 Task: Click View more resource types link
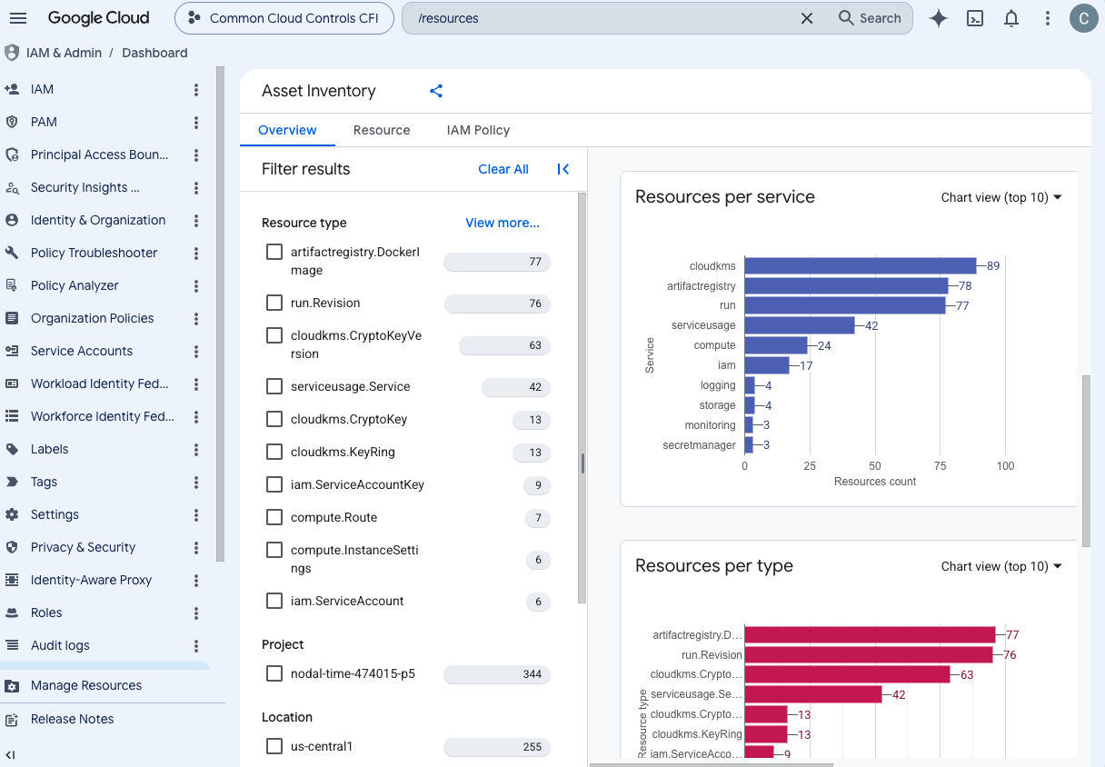(503, 223)
